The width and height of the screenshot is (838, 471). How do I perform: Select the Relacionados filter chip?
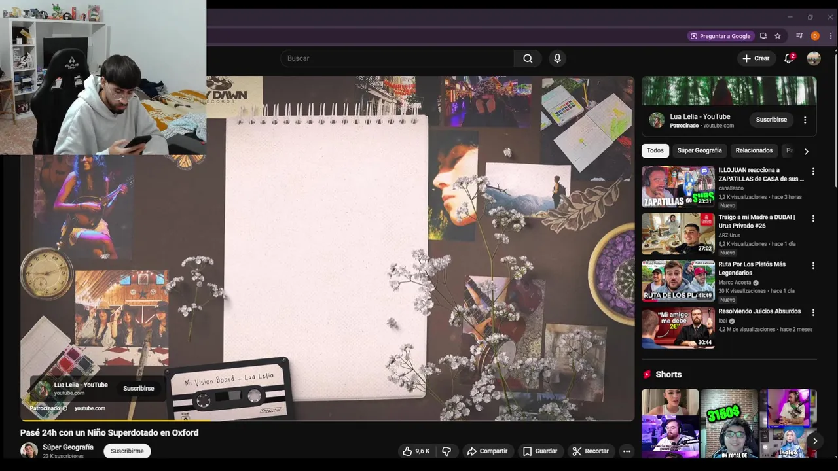[754, 150]
